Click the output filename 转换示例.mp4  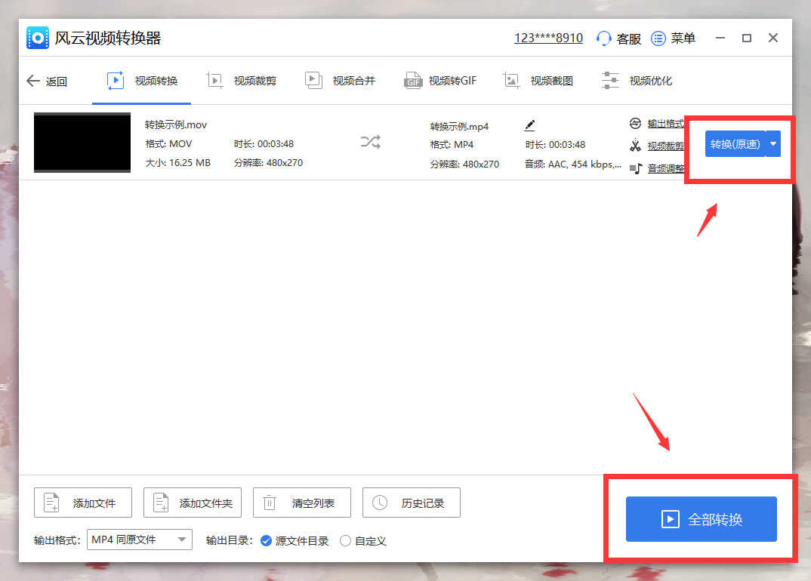tap(459, 126)
